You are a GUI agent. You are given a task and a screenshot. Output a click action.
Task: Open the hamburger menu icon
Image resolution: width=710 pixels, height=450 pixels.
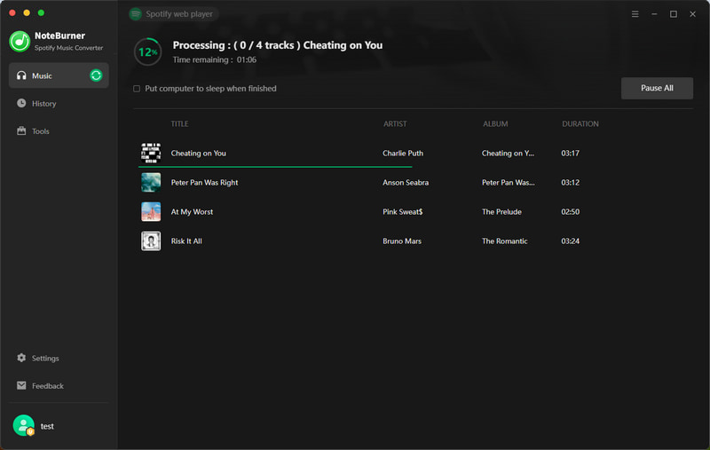tap(635, 14)
